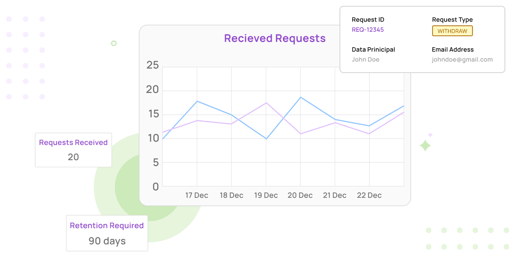Click the 90 days retention value
The image size is (515, 257).
pyautogui.click(x=107, y=241)
